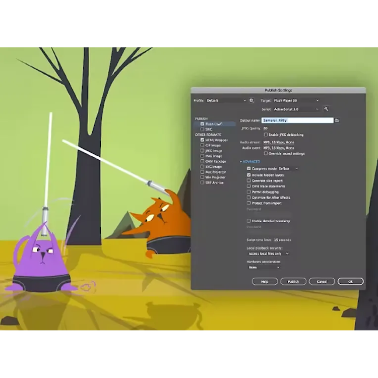The height and width of the screenshot is (378, 378).
Task: Toggle Compress movie checkbox
Action: coord(248,168)
